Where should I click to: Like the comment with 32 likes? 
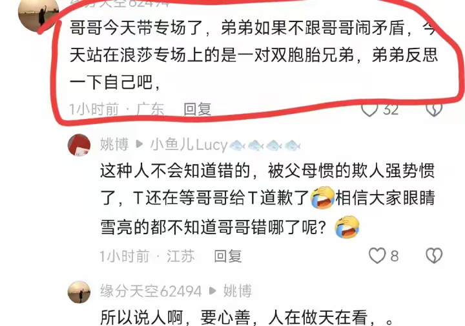pyautogui.click(x=369, y=110)
